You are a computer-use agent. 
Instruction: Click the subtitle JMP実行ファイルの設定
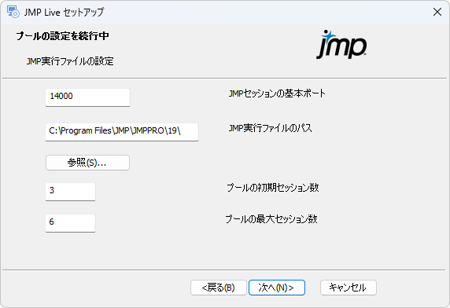(70, 61)
